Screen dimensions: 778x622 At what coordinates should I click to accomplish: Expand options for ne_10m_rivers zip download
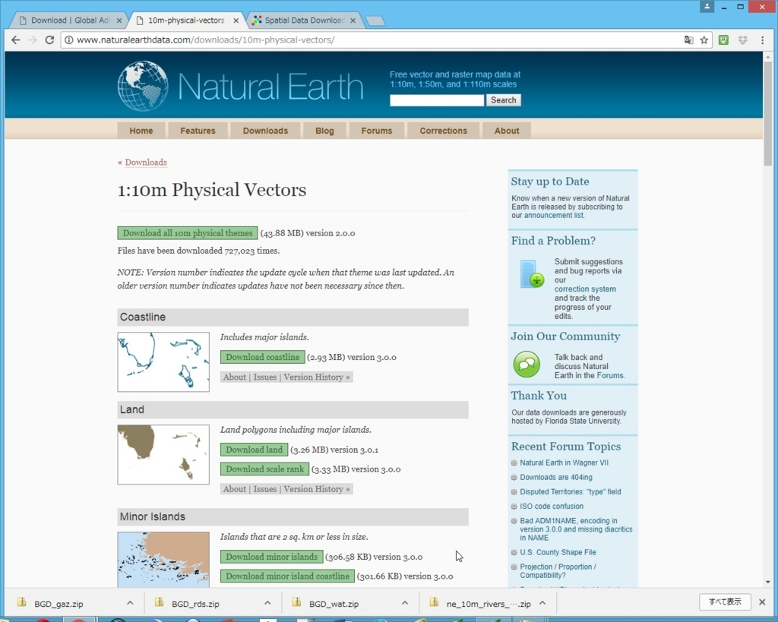pyautogui.click(x=542, y=603)
